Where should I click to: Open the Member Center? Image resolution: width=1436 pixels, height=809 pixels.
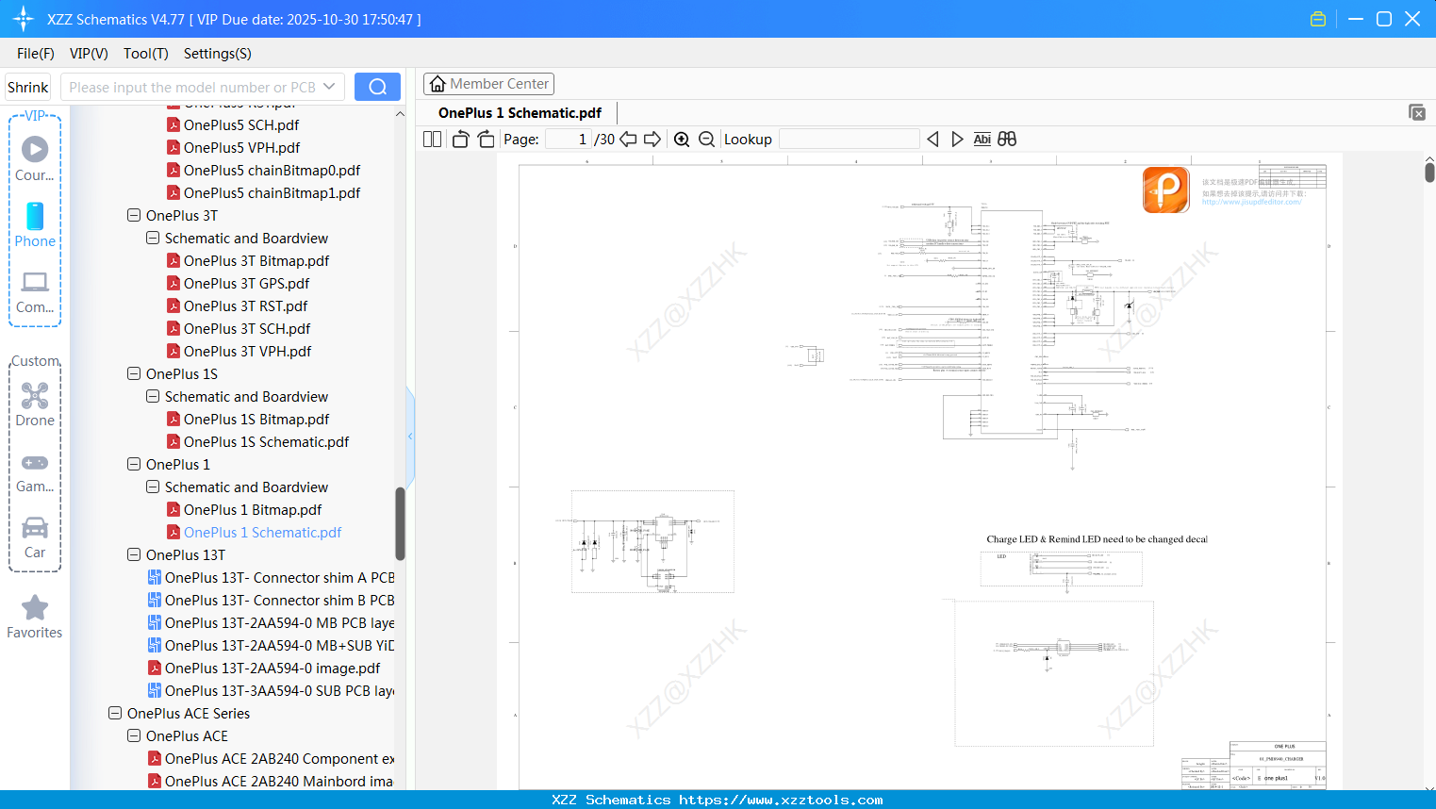pos(488,83)
